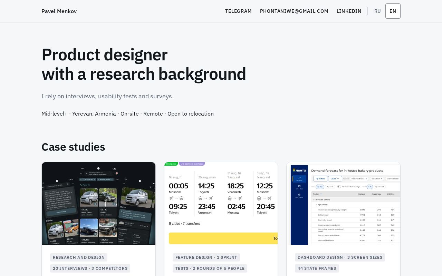Open the car listings case study thumbnail
The image size is (442, 276).
point(98,204)
